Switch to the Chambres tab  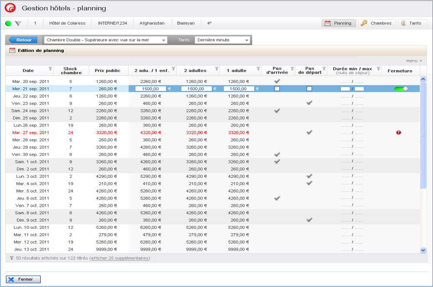click(377, 23)
